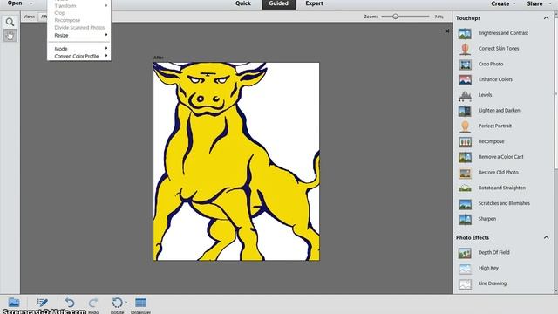The width and height of the screenshot is (558, 314).
Task: Open the Recompose touchup icon
Action: click(465, 141)
